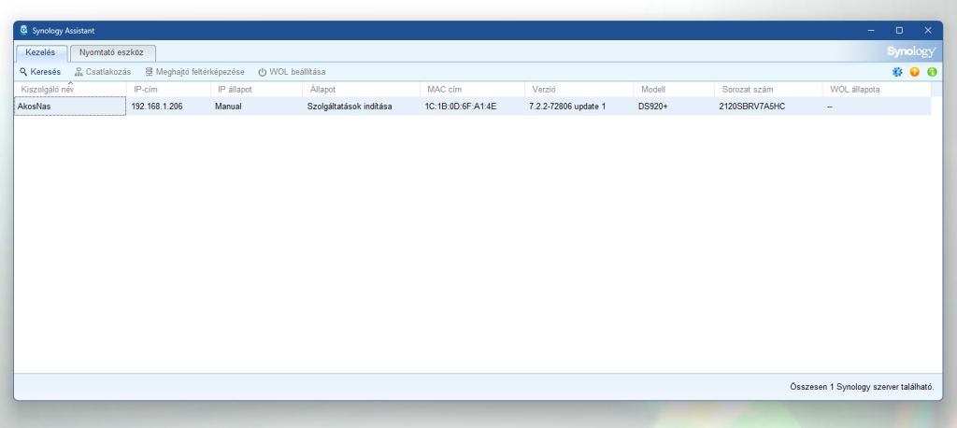Click the IP address 192.168.1.206 cell
Screen dimensions: 957x428
(x=157, y=107)
